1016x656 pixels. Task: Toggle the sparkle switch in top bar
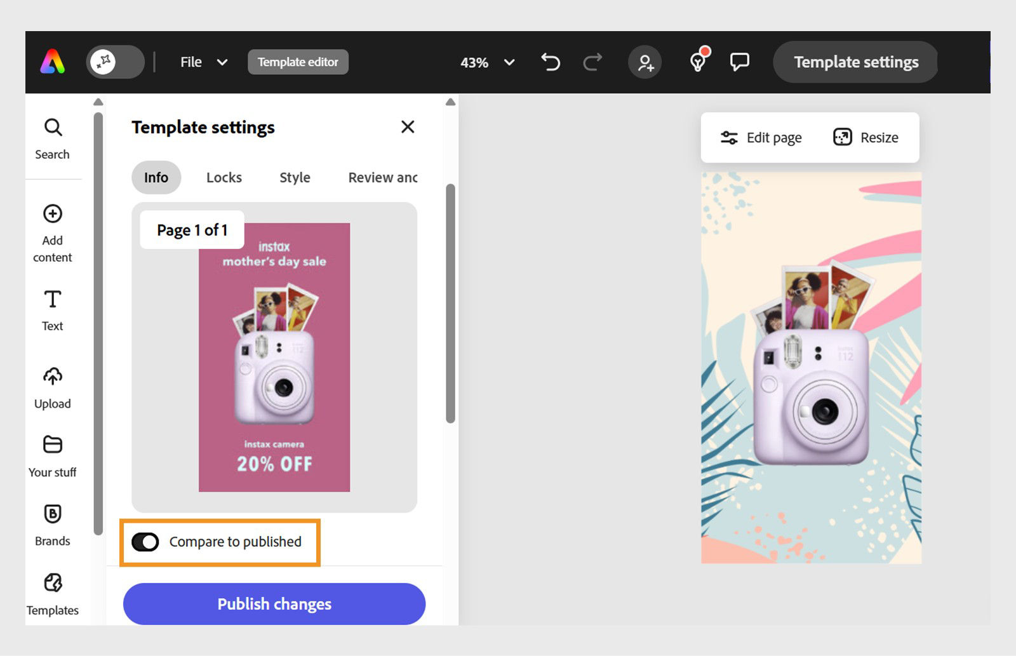[x=115, y=62]
